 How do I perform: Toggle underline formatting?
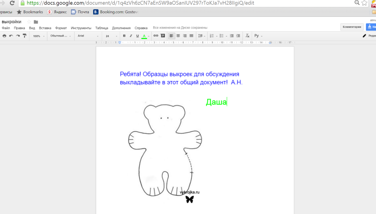pos(137,36)
